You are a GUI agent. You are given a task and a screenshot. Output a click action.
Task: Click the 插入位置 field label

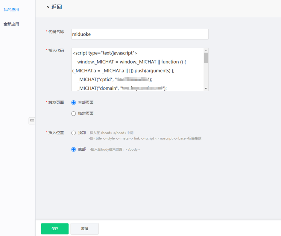(x=56, y=133)
